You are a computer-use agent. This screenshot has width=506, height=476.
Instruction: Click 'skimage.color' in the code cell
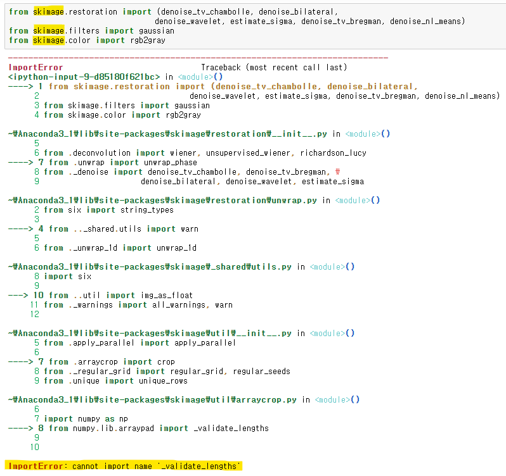pyautogui.click(x=62, y=41)
